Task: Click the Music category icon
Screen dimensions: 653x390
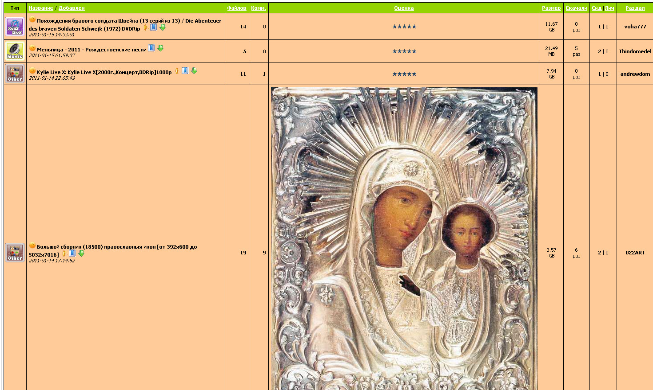Action: click(15, 51)
